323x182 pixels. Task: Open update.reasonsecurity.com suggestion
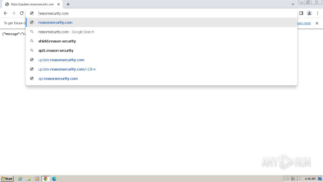coord(161,60)
